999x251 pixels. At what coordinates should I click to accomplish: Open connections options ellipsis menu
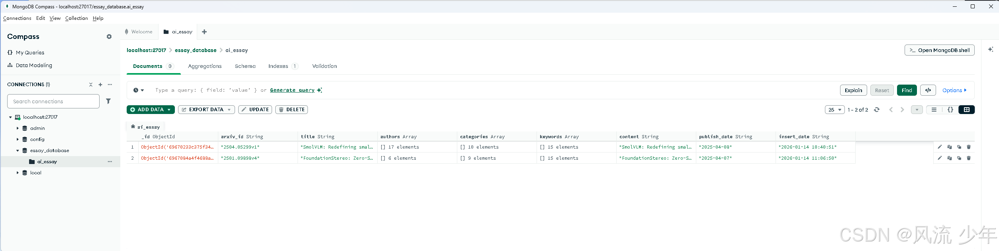coord(110,85)
